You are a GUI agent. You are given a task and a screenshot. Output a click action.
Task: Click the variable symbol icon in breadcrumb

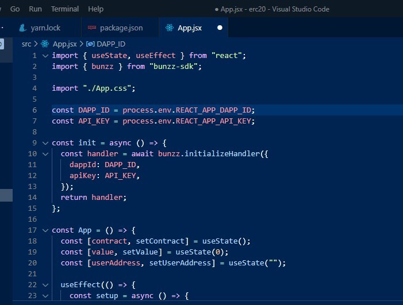90,44
